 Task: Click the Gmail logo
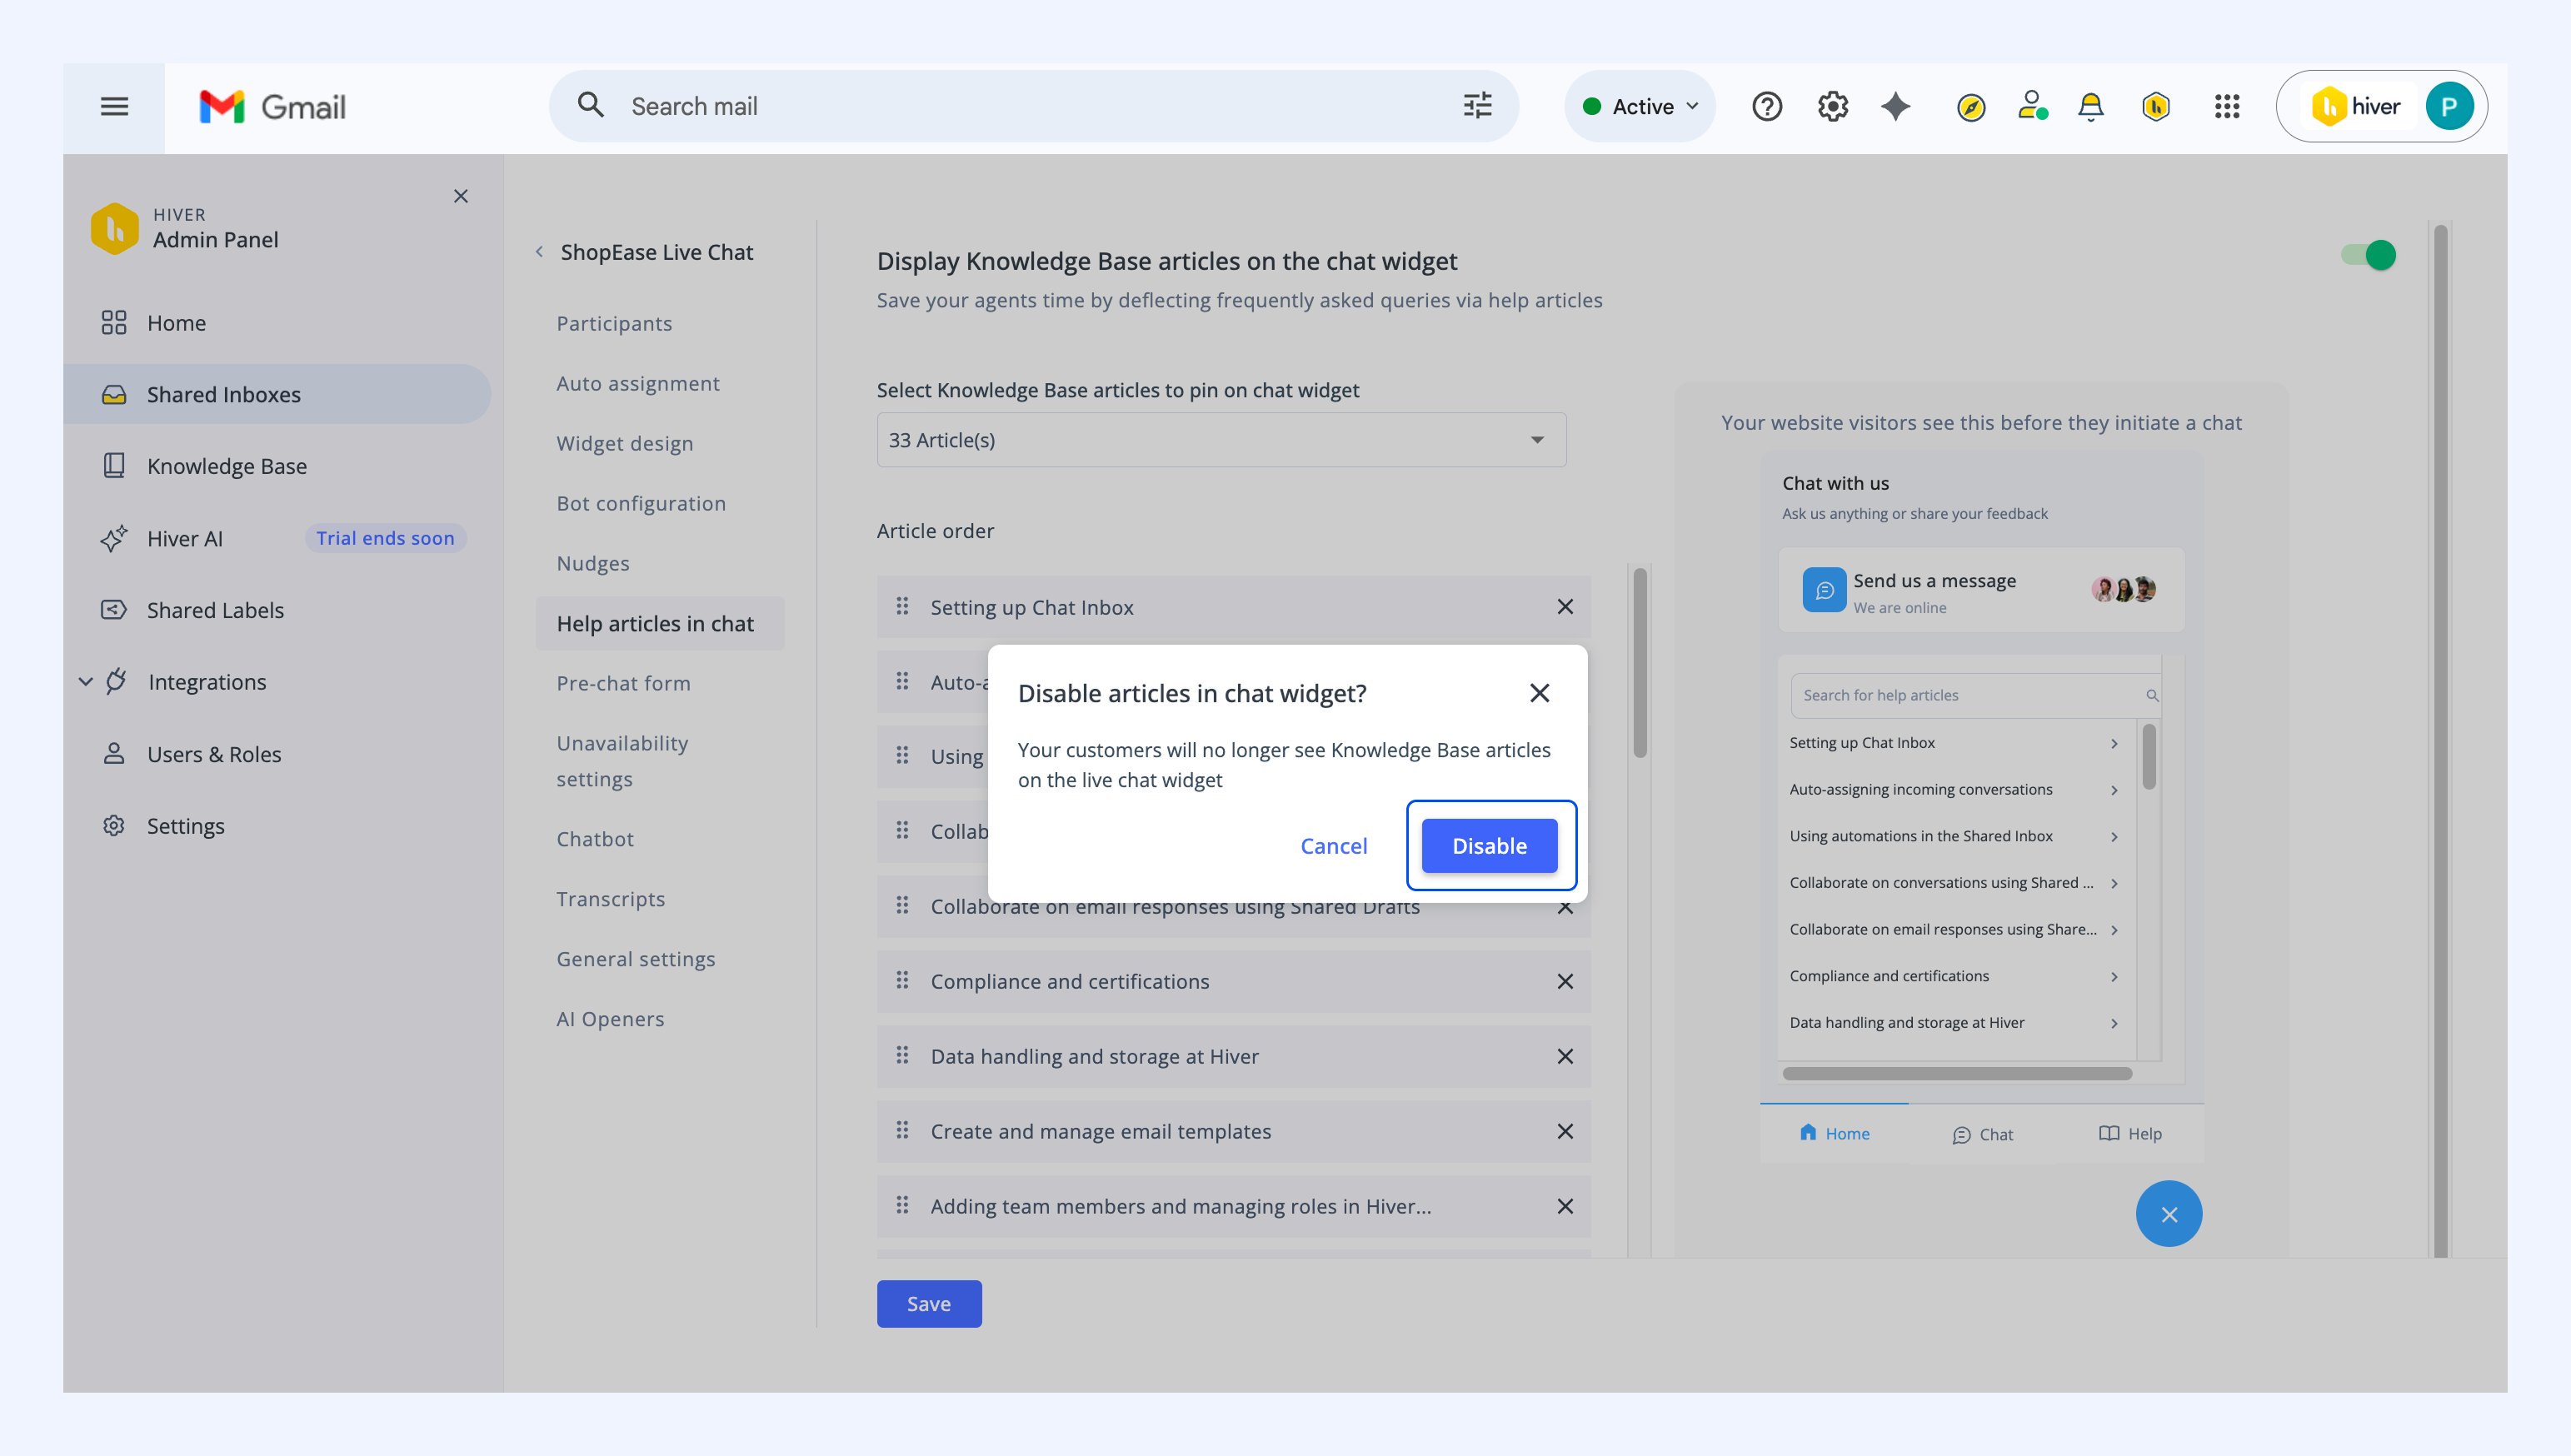tap(272, 106)
